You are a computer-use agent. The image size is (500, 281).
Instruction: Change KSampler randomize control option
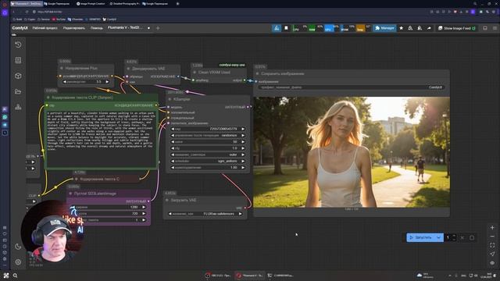point(208,135)
